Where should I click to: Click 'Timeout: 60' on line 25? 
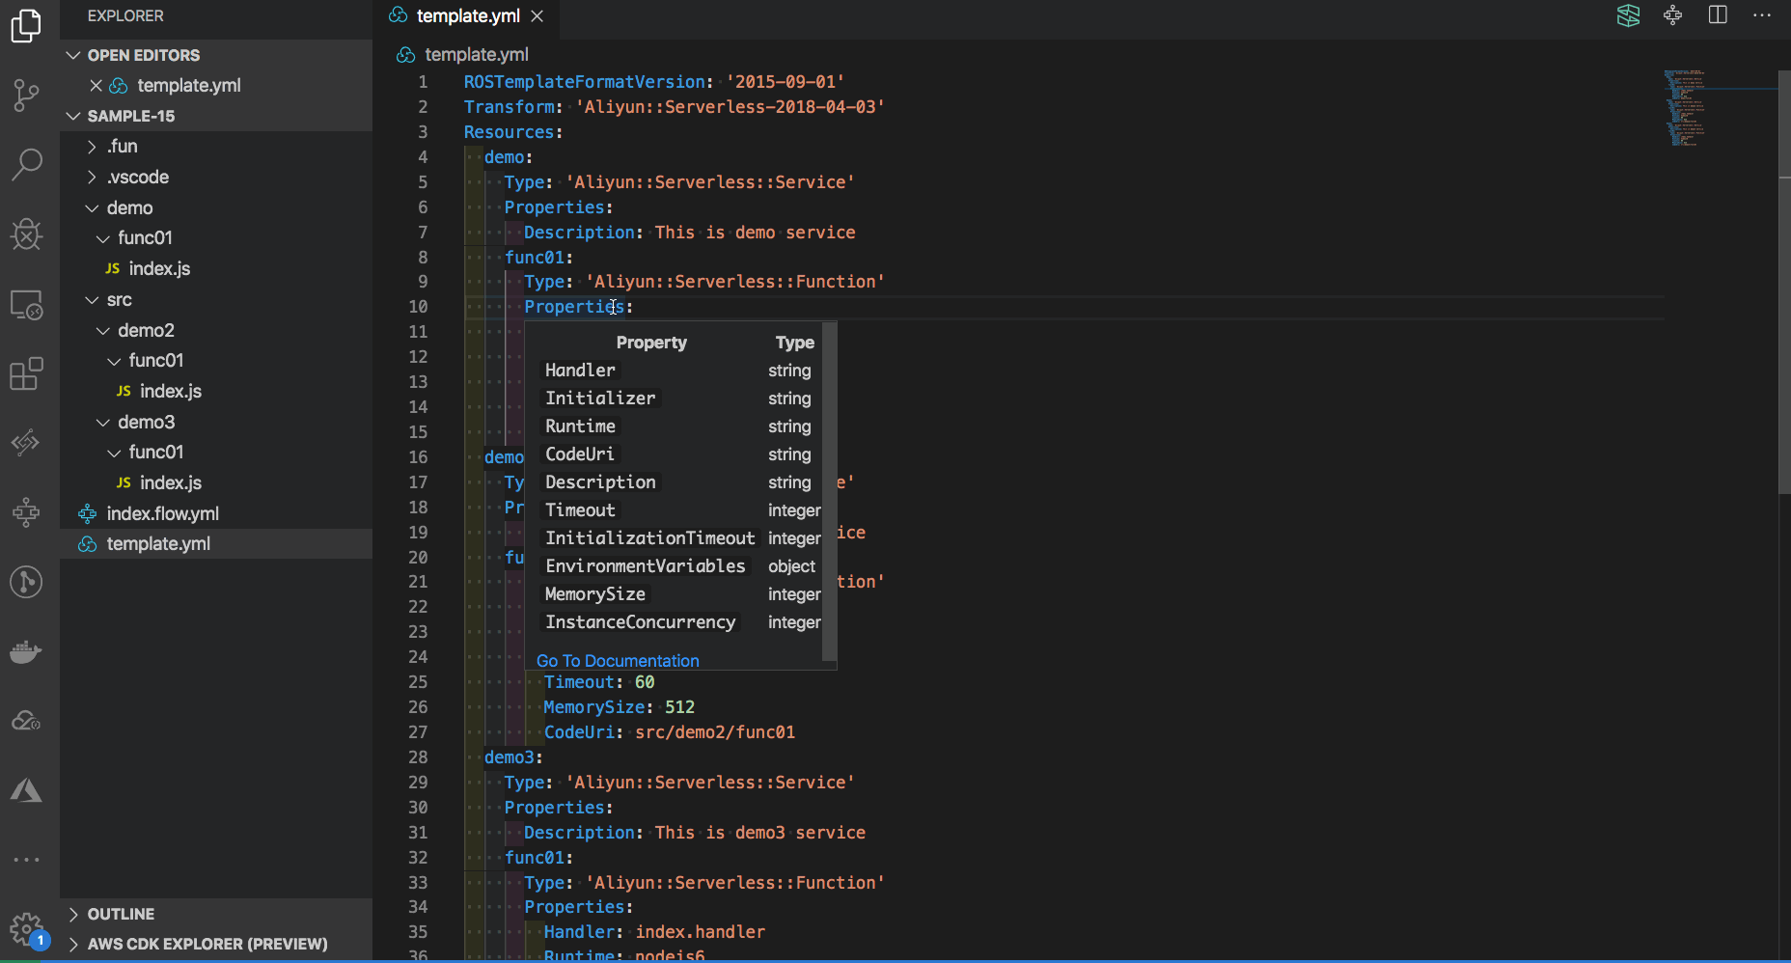tap(599, 682)
